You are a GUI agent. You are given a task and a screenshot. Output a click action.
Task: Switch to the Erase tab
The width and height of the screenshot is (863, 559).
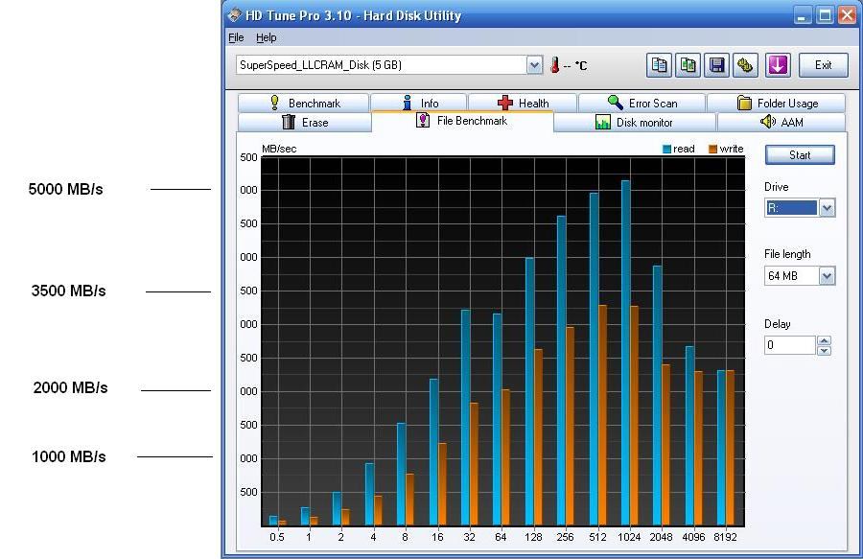[305, 122]
